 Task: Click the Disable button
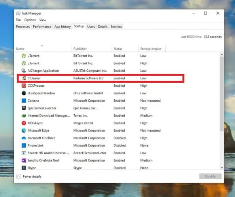point(210,177)
